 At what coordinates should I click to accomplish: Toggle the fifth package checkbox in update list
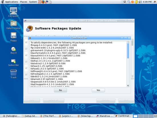(26, 68)
